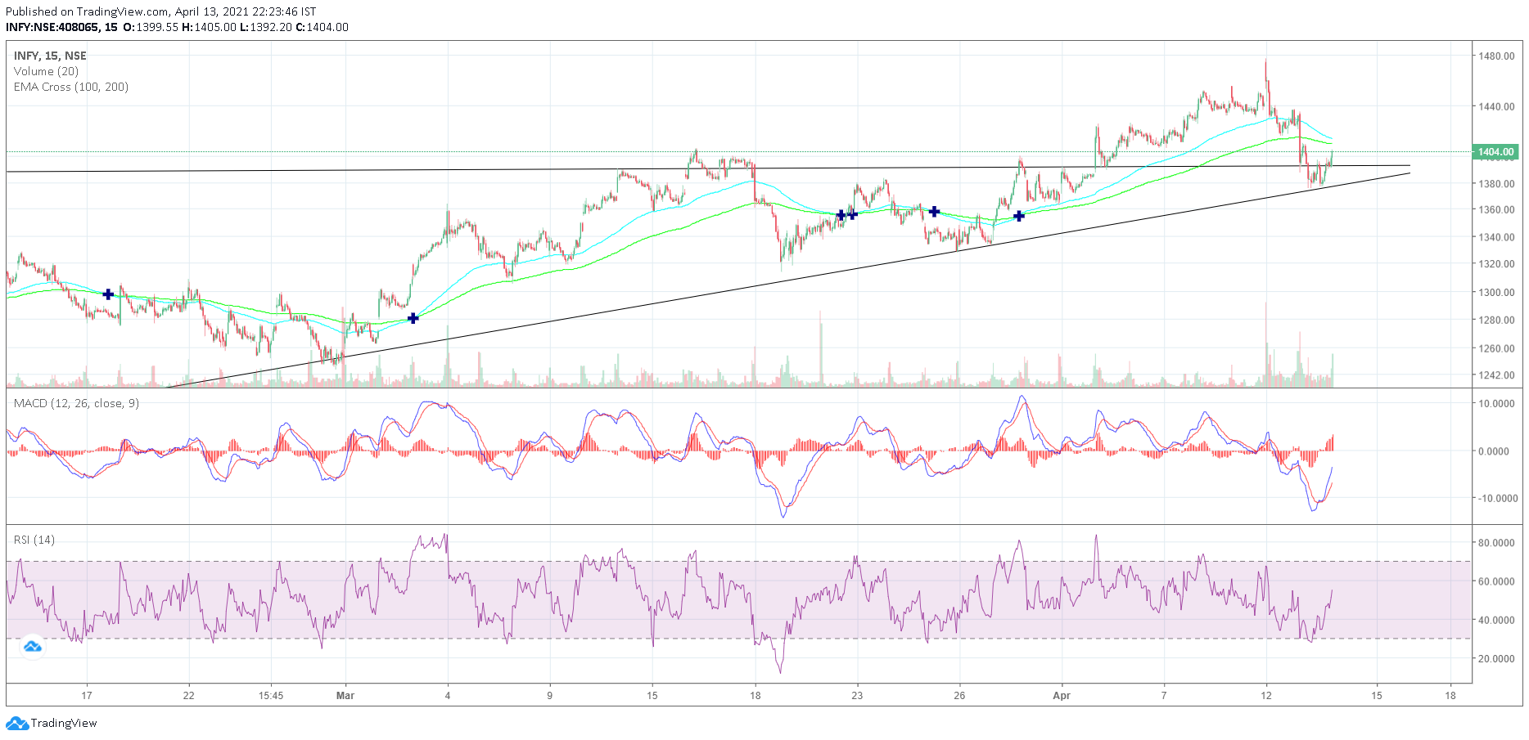Viewport: 1529px width, 740px height.
Task: Click the green 1404.00 current price tag
Action: pyautogui.click(x=1495, y=152)
